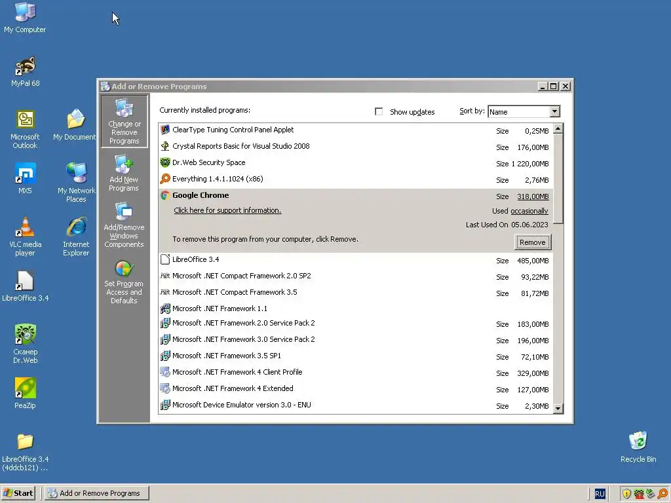671x503 pixels.
Task: Open the PeaZip desktop shortcut
Action: click(25, 394)
